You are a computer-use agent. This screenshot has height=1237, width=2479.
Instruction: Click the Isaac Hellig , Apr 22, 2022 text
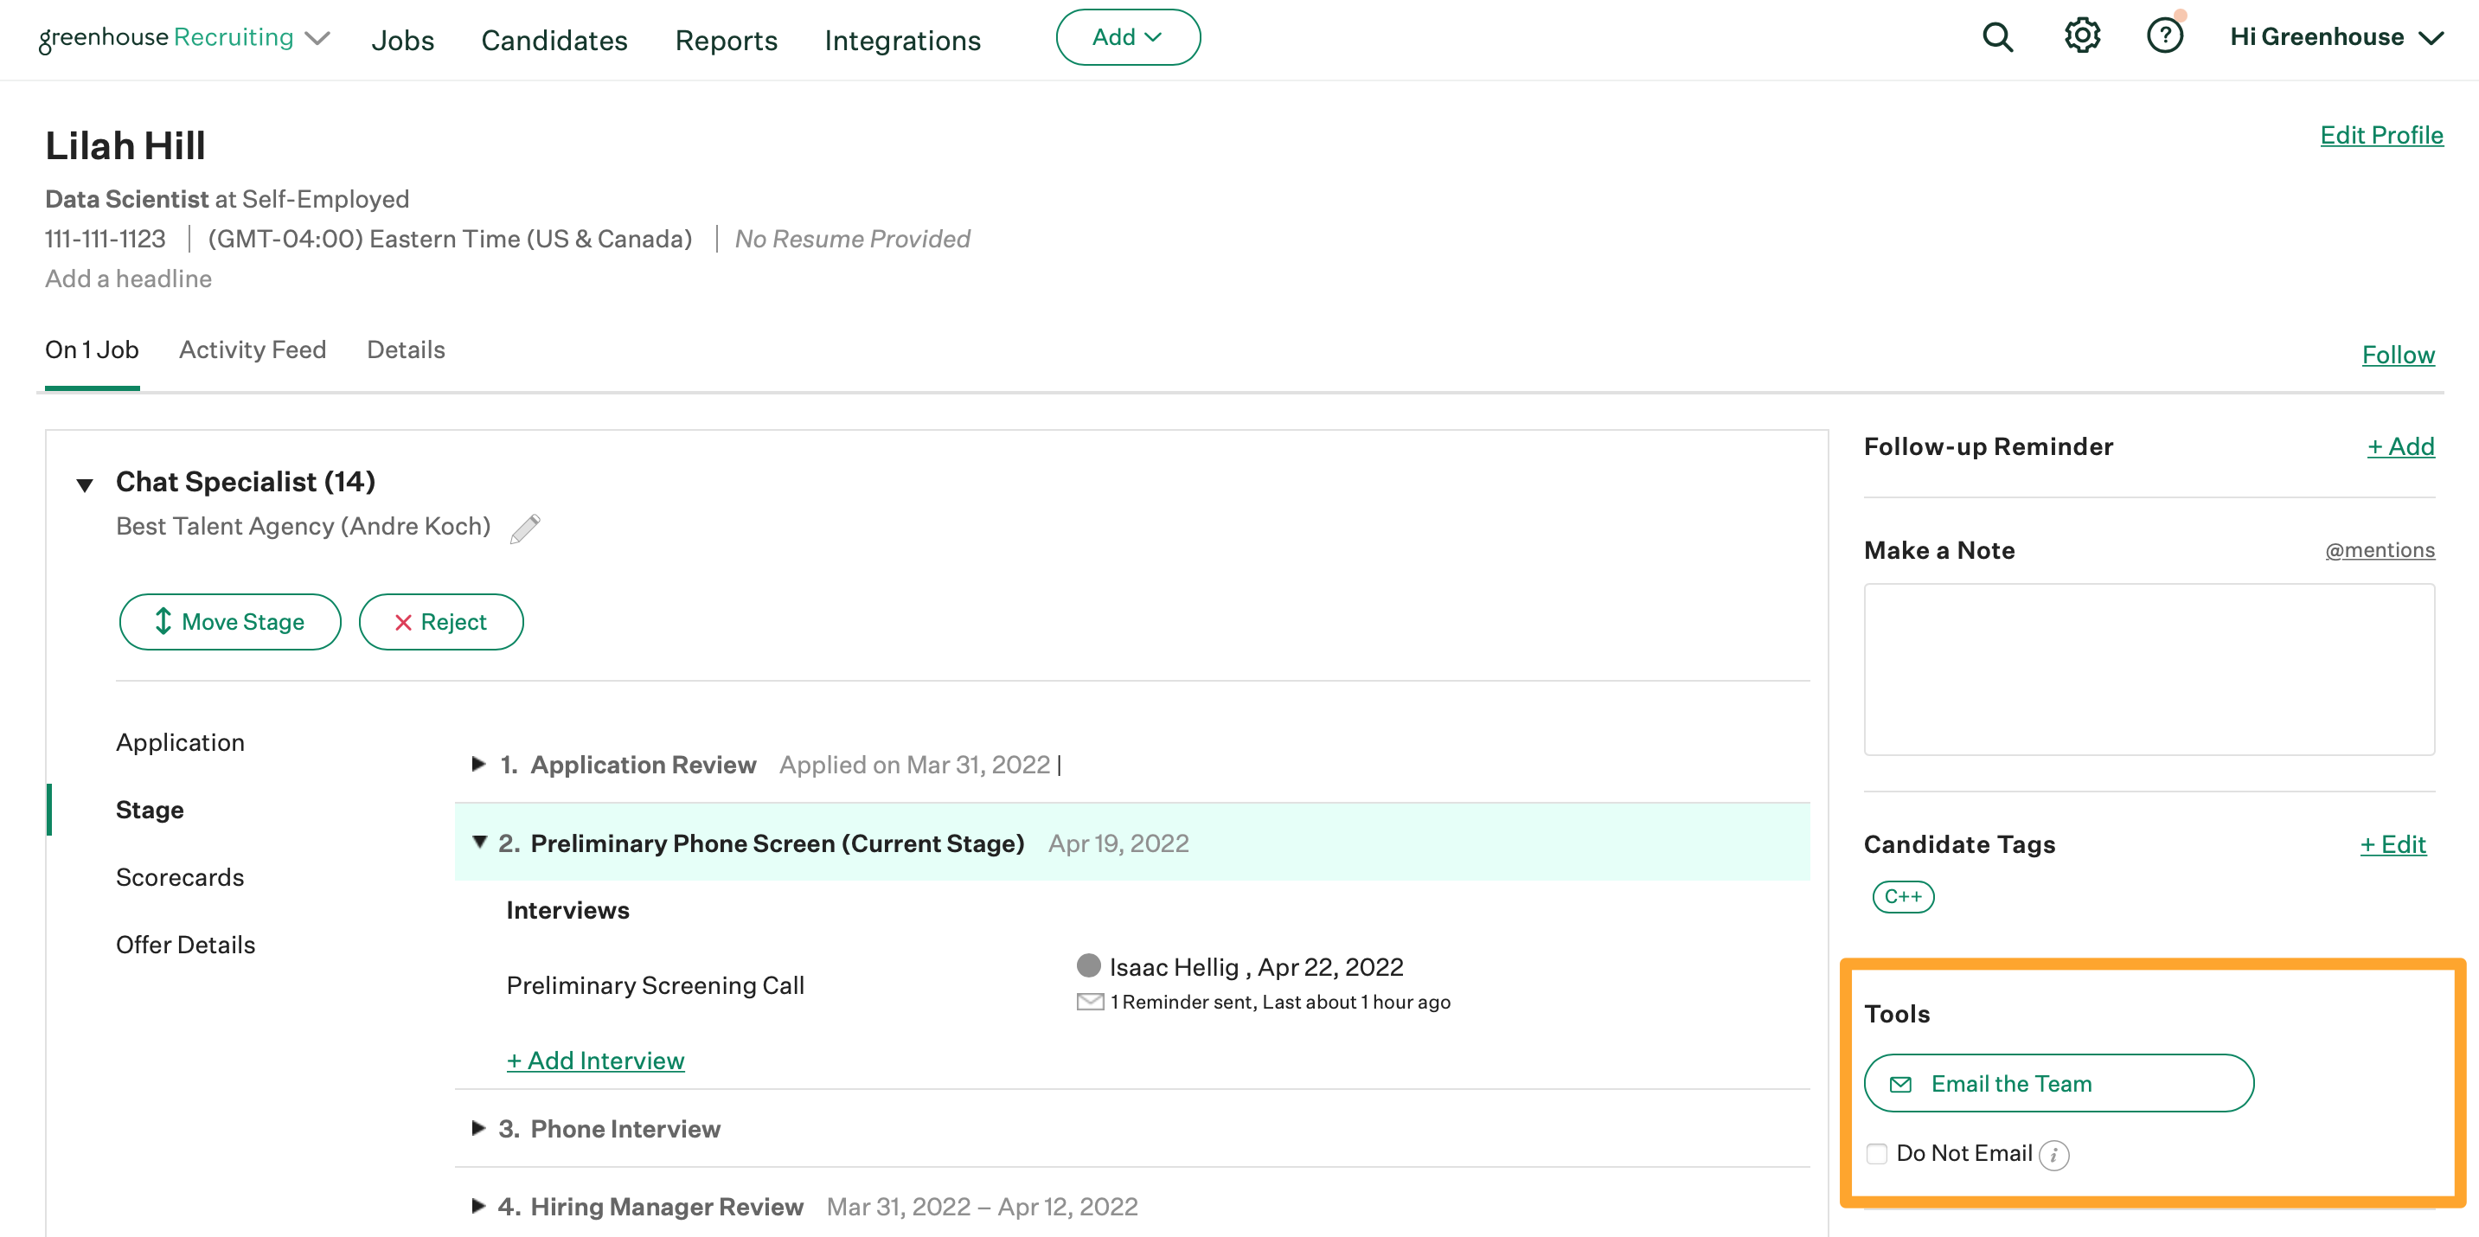click(x=1256, y=966)
